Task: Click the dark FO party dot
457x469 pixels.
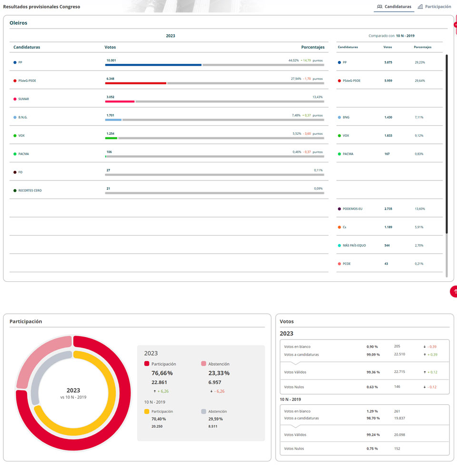Action: (x=15, y=172)
